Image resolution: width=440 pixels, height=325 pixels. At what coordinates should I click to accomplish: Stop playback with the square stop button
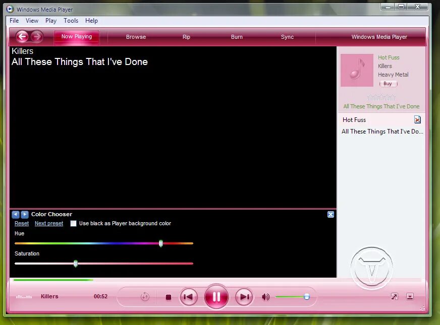[169, 297]
